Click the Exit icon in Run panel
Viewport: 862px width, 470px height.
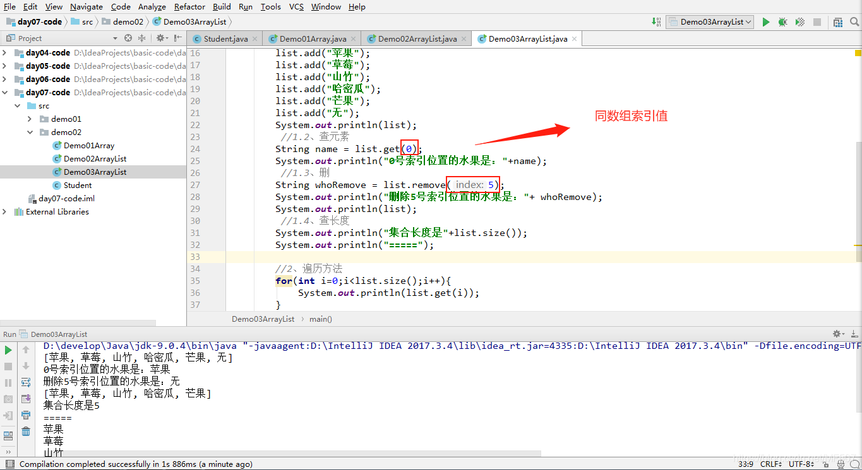click(8, 416)
